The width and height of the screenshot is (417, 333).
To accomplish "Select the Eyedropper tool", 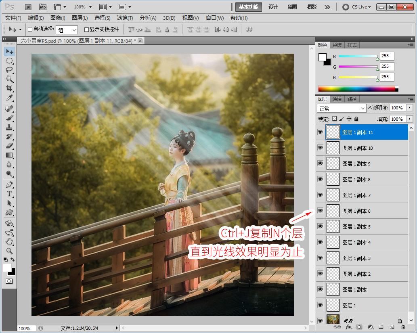I will tap(9, 98).
